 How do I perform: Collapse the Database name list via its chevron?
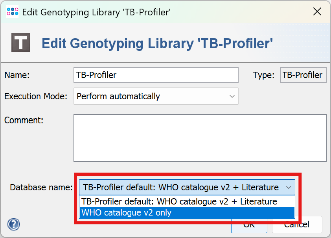(289, 187)
